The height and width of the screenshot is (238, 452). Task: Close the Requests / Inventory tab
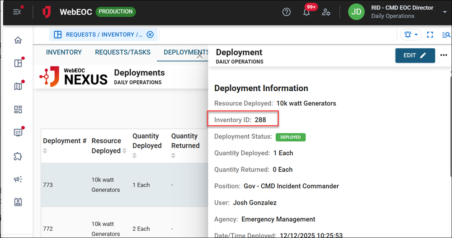click(150, 35)
